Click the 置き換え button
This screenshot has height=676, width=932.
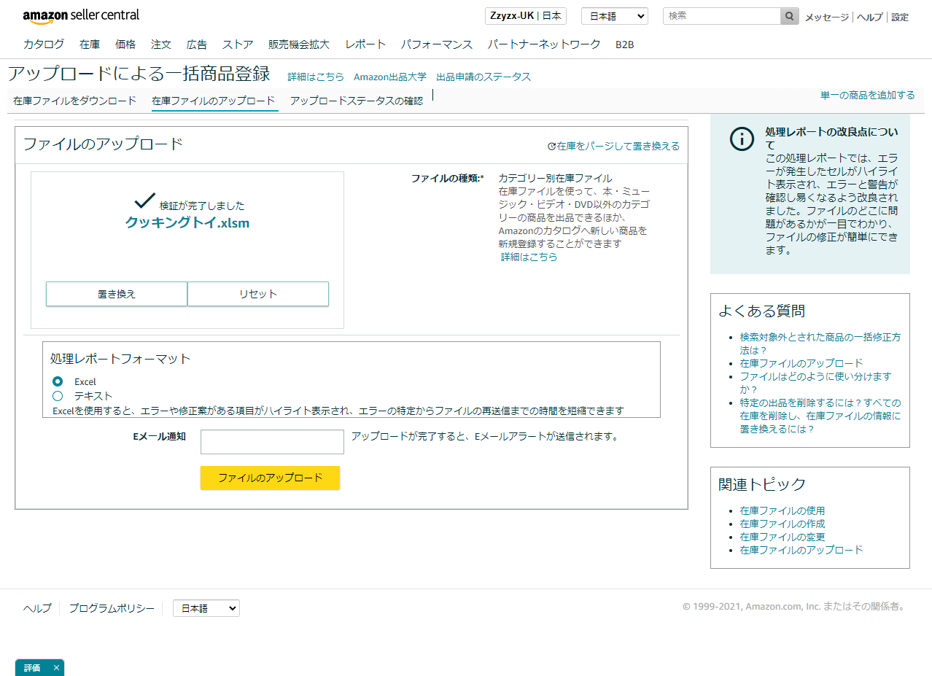pos(117,294)
